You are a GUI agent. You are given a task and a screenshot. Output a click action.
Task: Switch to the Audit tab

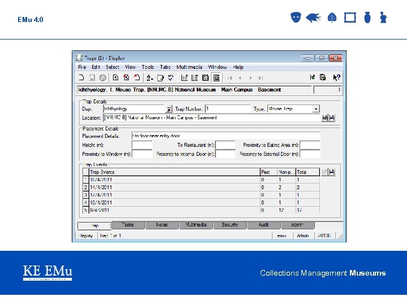pos(264,225)
